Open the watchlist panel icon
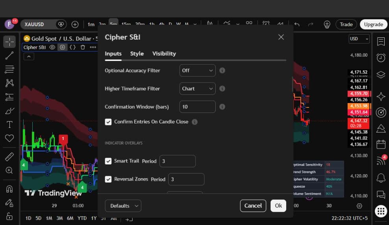Image resolution: width=389 pixels, height=225 pixels. (381, 41)
